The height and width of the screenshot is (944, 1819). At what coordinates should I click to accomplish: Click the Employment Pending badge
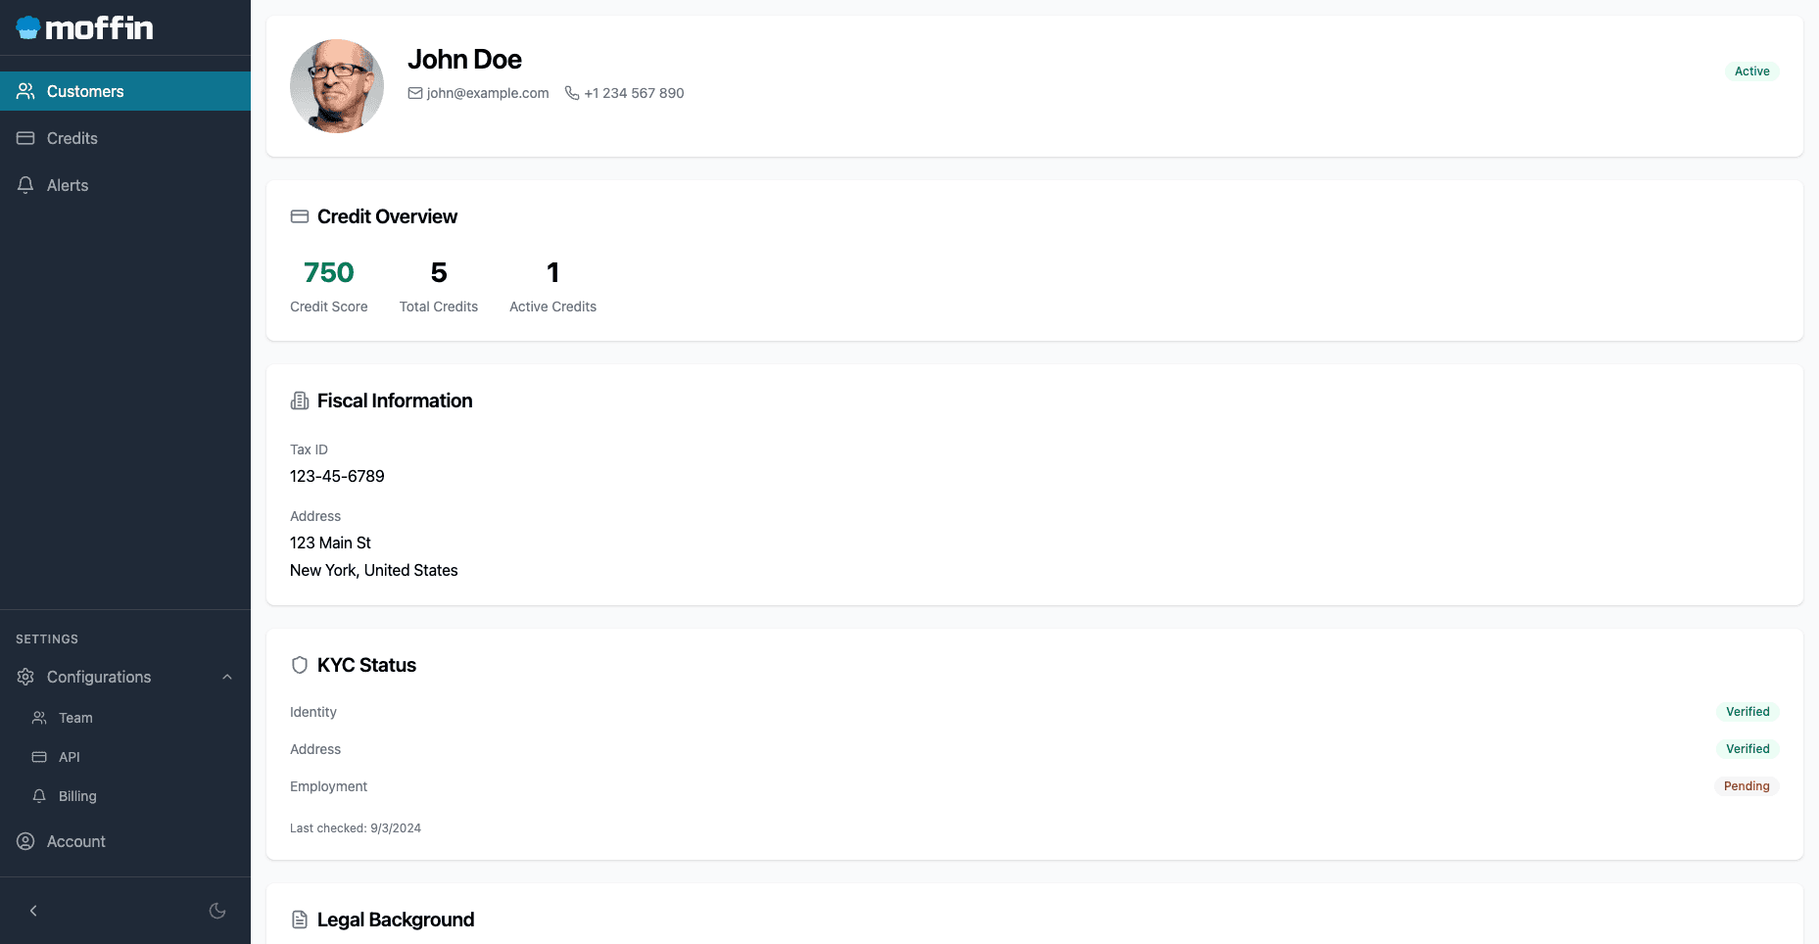(x=1747, y=786)
